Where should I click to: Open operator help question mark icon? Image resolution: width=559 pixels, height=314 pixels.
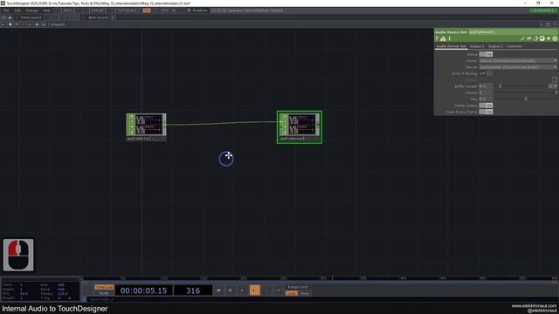point(437,38)
